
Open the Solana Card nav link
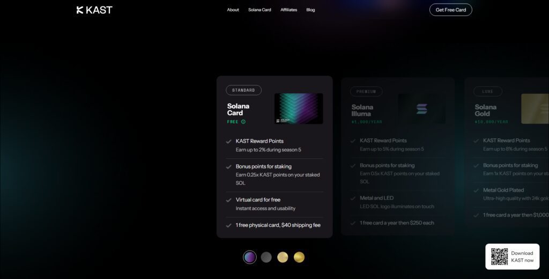tap(259, 10)
